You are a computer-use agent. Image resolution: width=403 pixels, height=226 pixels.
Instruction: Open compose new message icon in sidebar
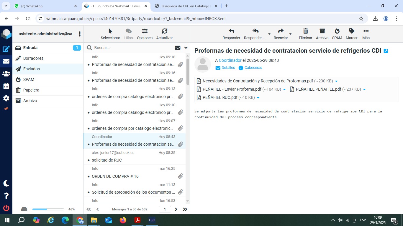[x=6, y=49]
